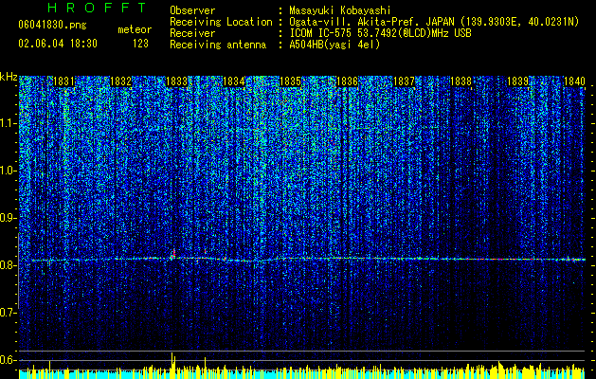Select the Ogata-vill. Akita-Pref. JAPAN location text
This screenshot has width=596, height=379.
click(x=434, y=22)
